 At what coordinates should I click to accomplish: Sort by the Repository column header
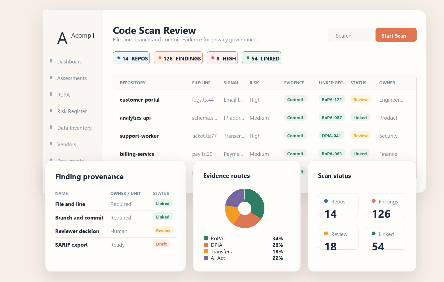click(x=133, y=83)
